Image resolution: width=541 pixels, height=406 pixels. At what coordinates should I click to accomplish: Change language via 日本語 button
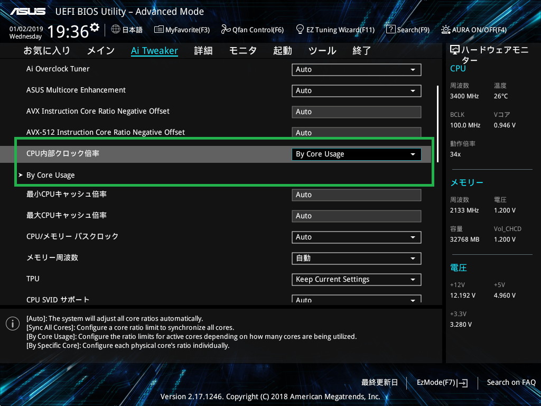pyautogui.click(x=127, y=30)
